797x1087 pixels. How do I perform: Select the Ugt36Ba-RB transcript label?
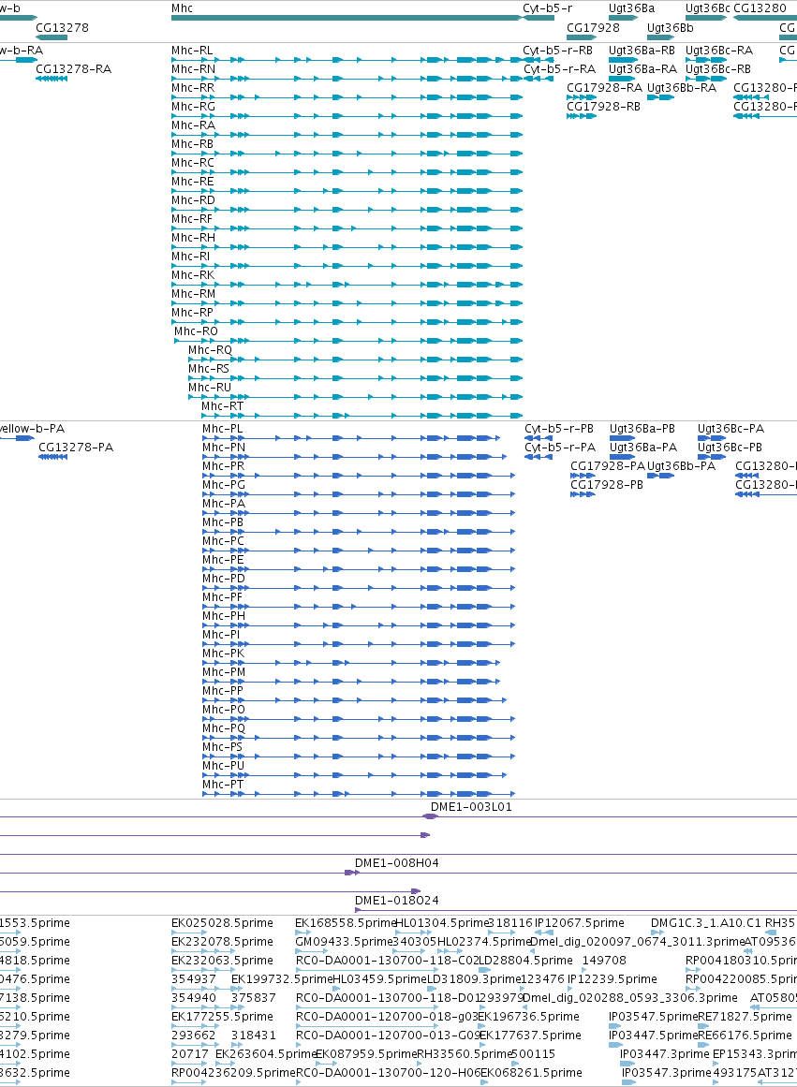[x=642, y=51]
